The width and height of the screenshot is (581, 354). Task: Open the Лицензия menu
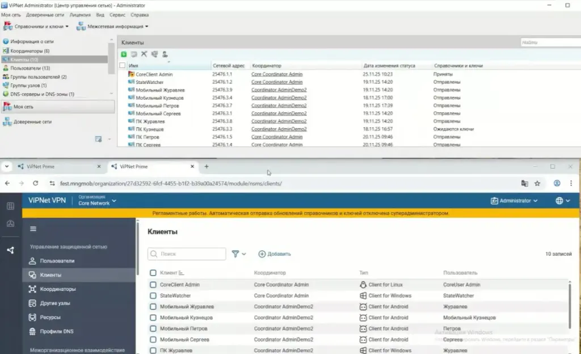click(80, 15)
